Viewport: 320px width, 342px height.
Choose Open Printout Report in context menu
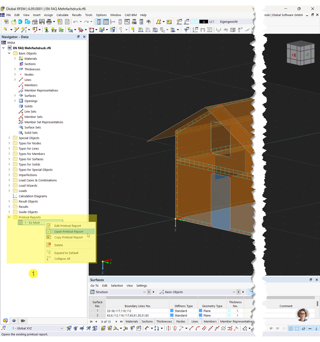(70, 231)
